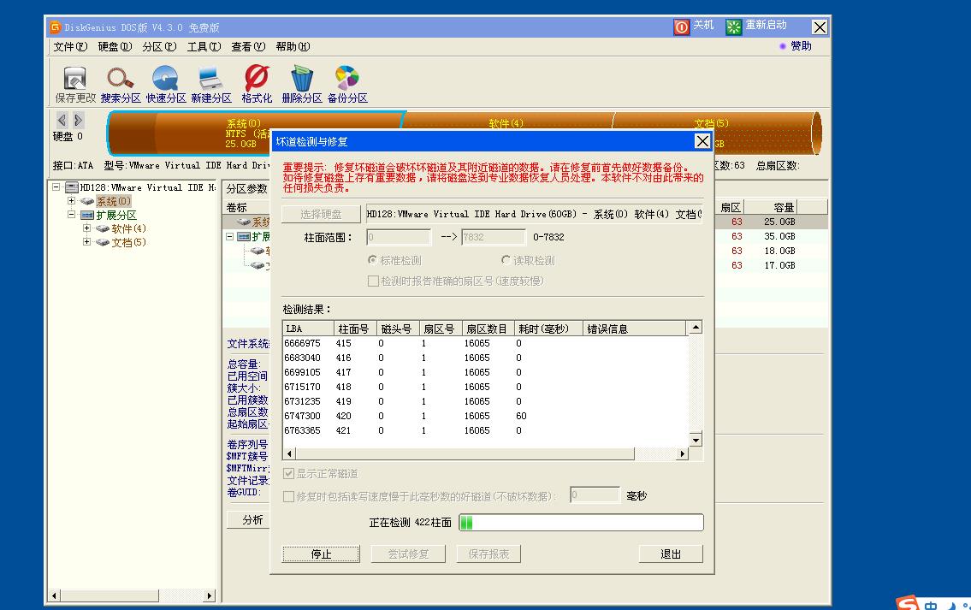Toggle the 显示正常磁道 checkbox
971x610 pixels.
coord(288,474)
